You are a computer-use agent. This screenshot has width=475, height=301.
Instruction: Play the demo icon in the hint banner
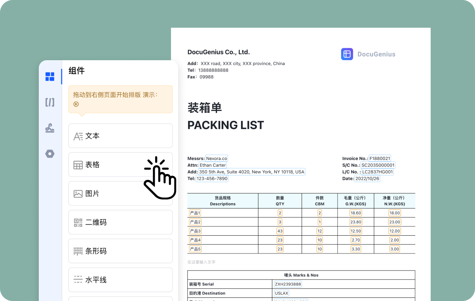pos(76,104)
